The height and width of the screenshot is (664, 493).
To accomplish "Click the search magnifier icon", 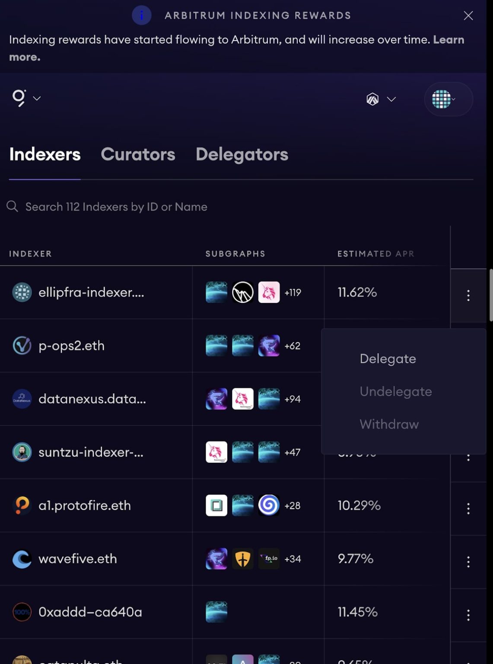I will click(x=12, y=207).
